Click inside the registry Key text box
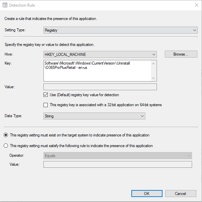 pyautogui.click(x=97, y=70)
